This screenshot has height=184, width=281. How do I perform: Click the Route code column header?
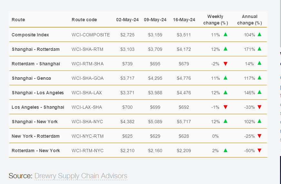pyautogui.click(x=84, y=20)
